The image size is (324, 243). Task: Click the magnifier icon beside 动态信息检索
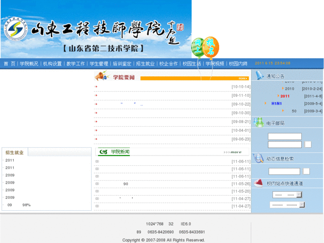coord(258,158)
